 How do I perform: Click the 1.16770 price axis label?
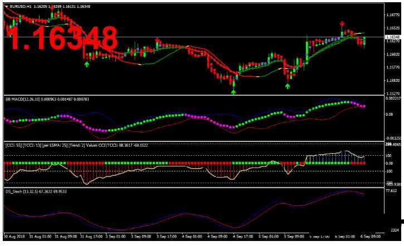[x=393, y=15]
